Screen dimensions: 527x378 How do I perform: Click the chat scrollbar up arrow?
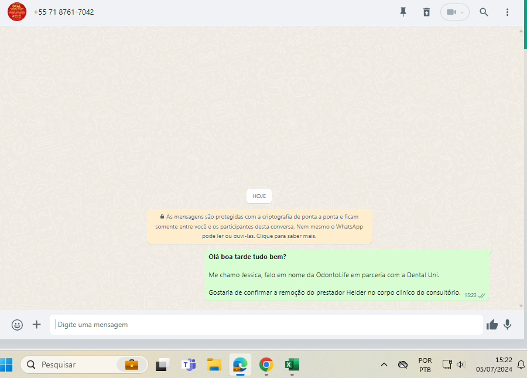(x=521, y=31)
